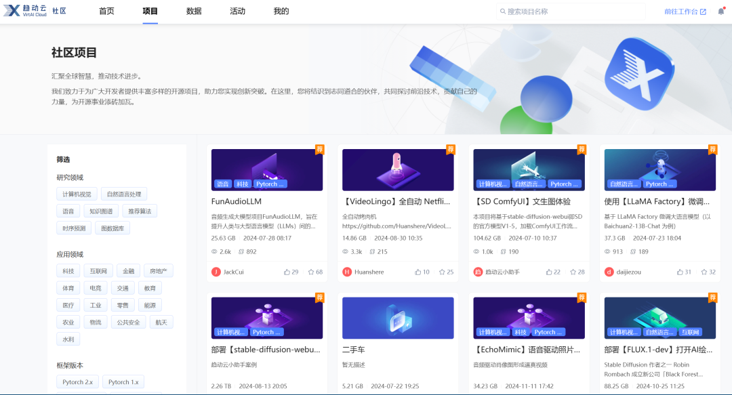The width and height of the screenshot is (732, 395).
Task: Click the 社区 label next to the logo
Action: coord(59,11)
